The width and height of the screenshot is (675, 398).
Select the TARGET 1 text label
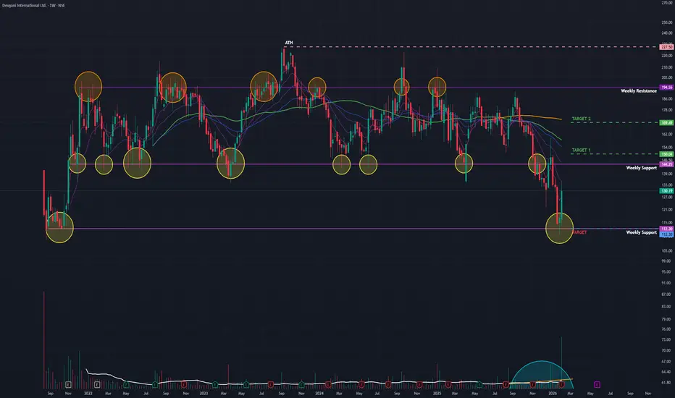(581, 151)
